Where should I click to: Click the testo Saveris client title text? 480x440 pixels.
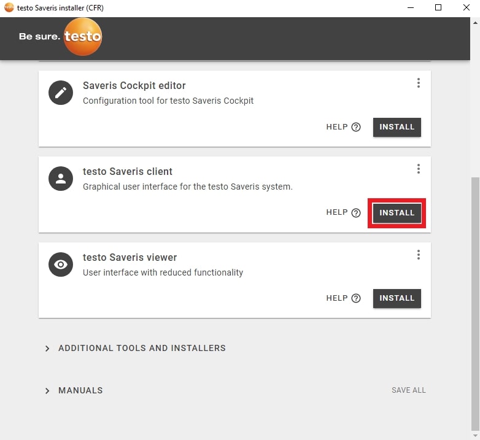coord(128,172)
